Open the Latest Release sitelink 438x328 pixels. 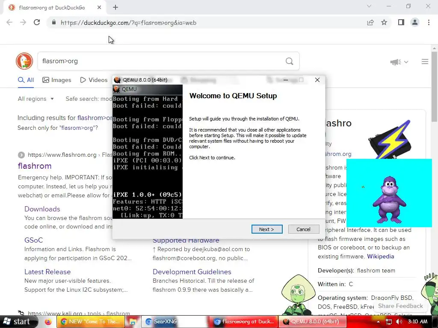pos(47,272)
